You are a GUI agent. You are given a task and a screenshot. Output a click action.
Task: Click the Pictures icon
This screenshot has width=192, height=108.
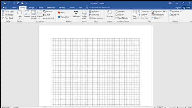pyautogui.click(x=27, y=14)
